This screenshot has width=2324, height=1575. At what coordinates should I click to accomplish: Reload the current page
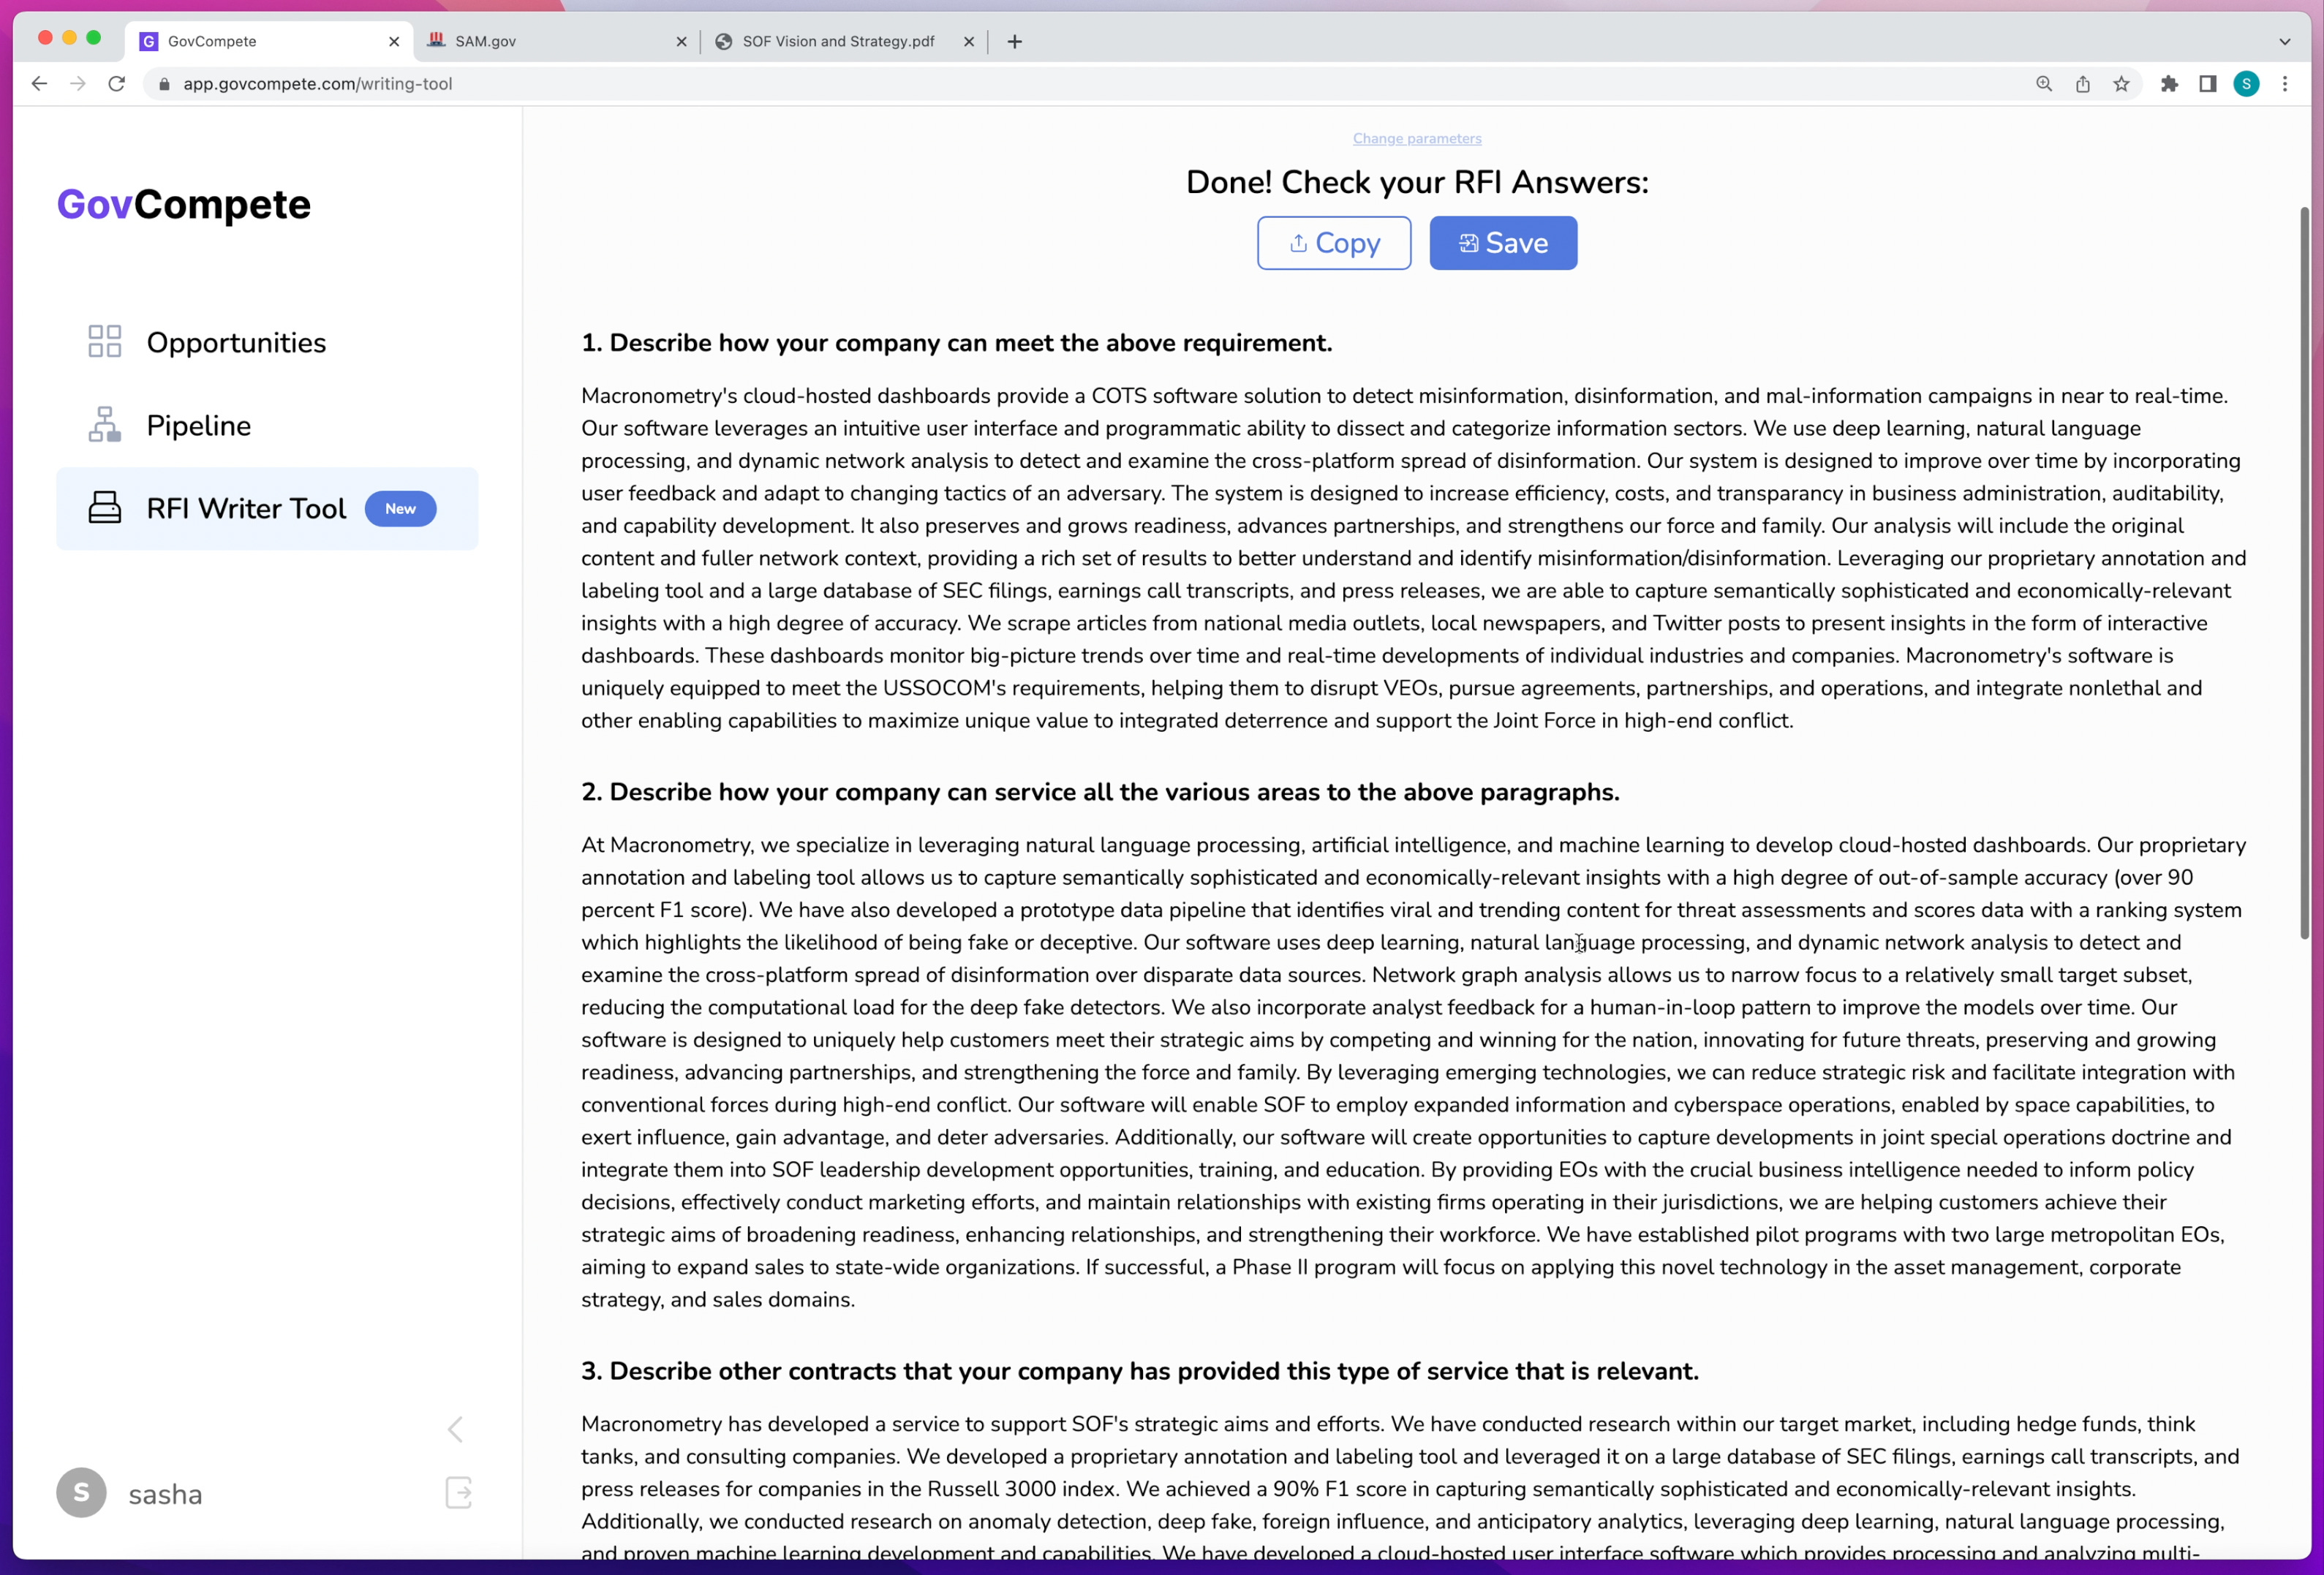click(117, 84)
